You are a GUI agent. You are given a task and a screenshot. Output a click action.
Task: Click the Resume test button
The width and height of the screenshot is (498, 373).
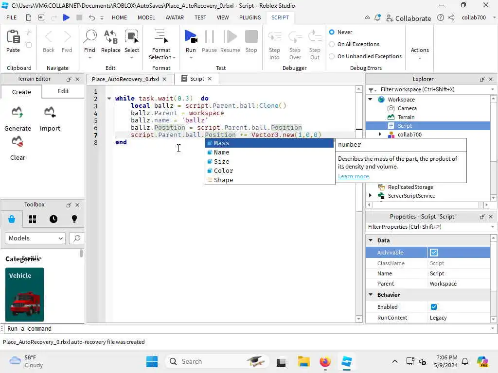pos(230,37)
